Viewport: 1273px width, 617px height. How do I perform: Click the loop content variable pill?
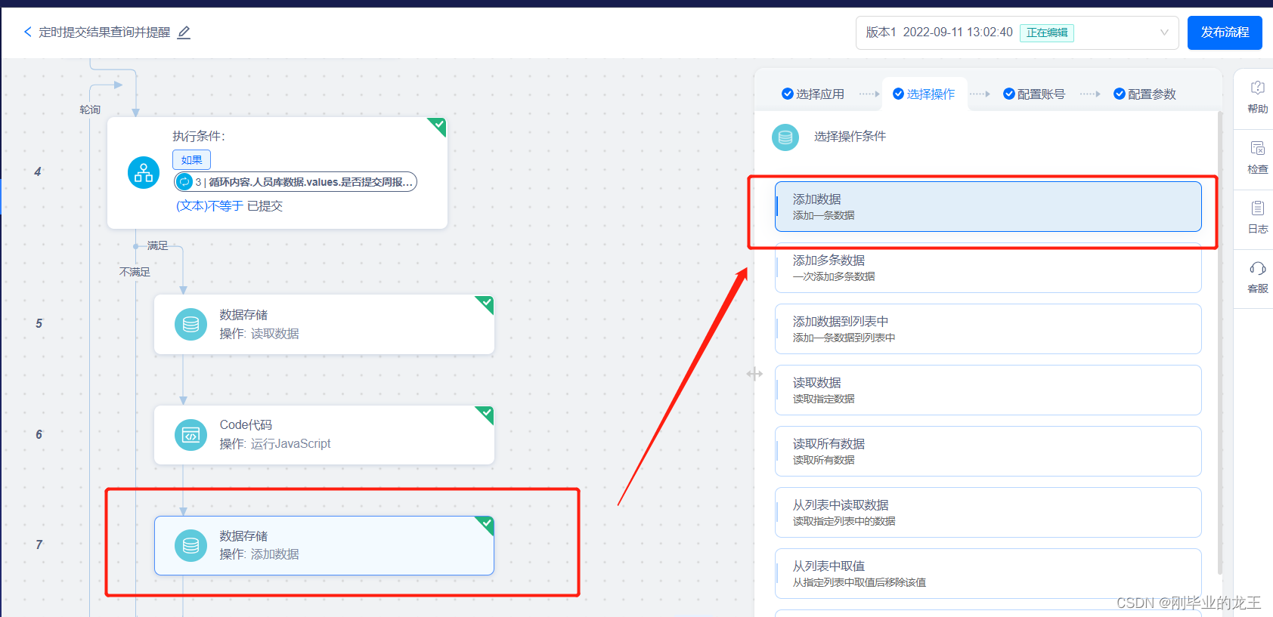click(295, 181)
